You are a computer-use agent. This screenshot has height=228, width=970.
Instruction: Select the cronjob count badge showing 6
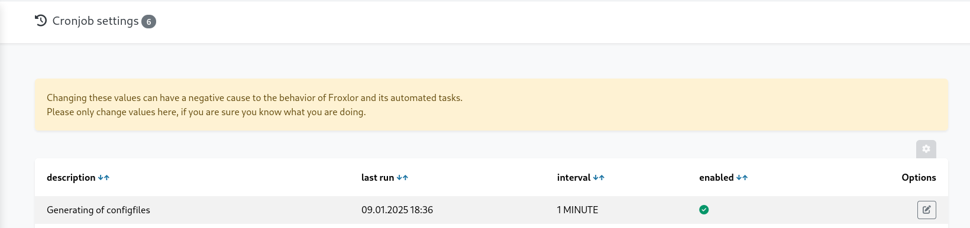148,22
